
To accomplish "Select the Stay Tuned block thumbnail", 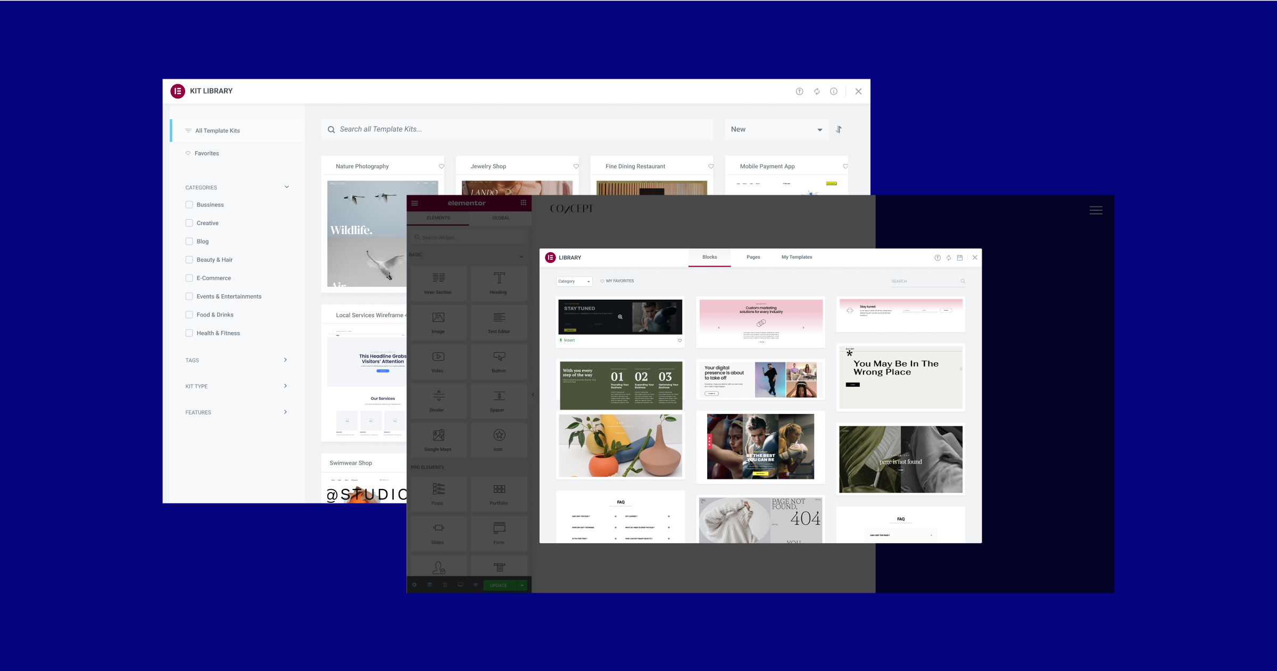I will tap(620, 316).
